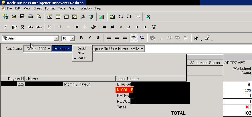Save the workbook with the floppy disk icon

point(22,17)
